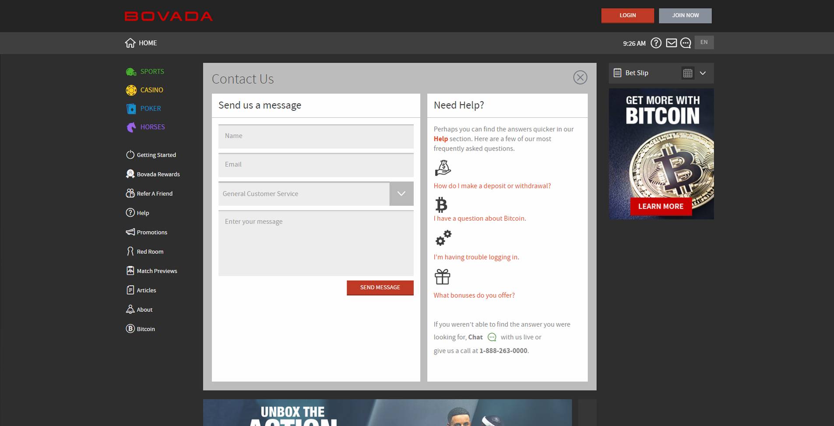The image size is (834, 426).
Task: Open 'What bonuses do you offer?' link
Action: click(474, 295)
